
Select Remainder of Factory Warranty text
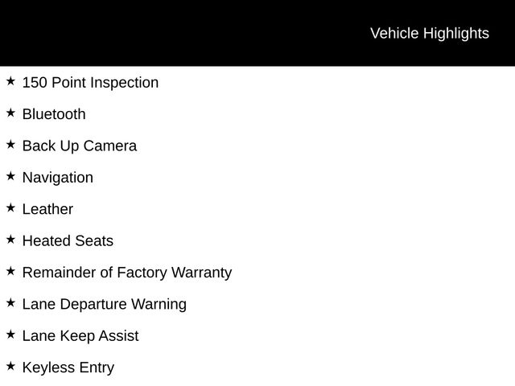point(127,273)
